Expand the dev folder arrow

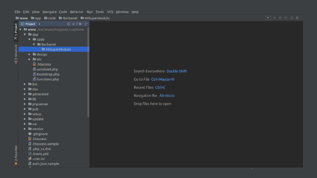[25, 89]
